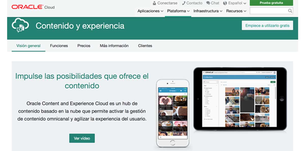Open the Conectarse link
This screenshot has width=305, height=151.
coord(167,3)
